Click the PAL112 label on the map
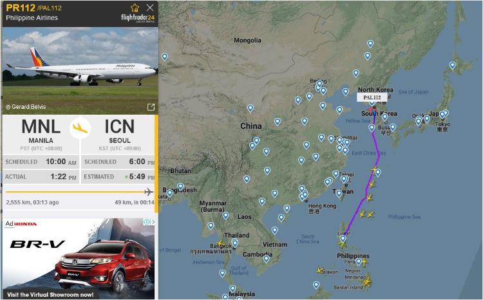The image size is (483, 300). click(372, 97)
